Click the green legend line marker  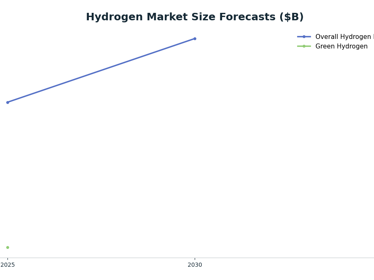click(x=304, y=46)
